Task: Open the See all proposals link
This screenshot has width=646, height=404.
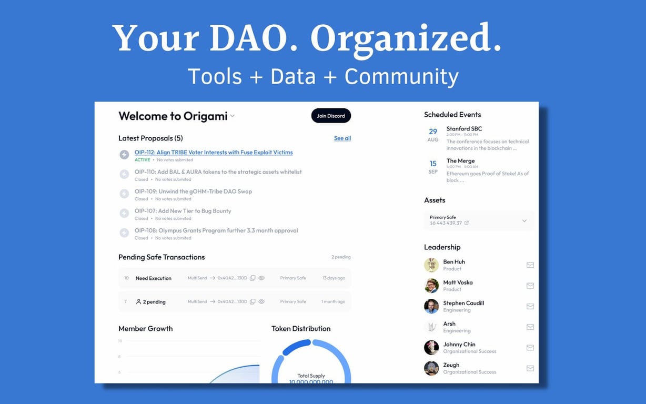Action: click(342, 138)
